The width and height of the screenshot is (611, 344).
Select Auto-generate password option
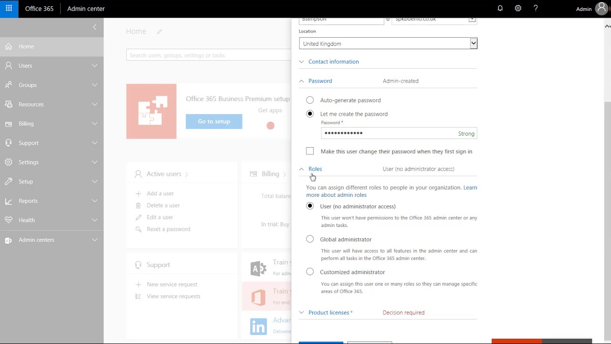(x=310, y=100)
